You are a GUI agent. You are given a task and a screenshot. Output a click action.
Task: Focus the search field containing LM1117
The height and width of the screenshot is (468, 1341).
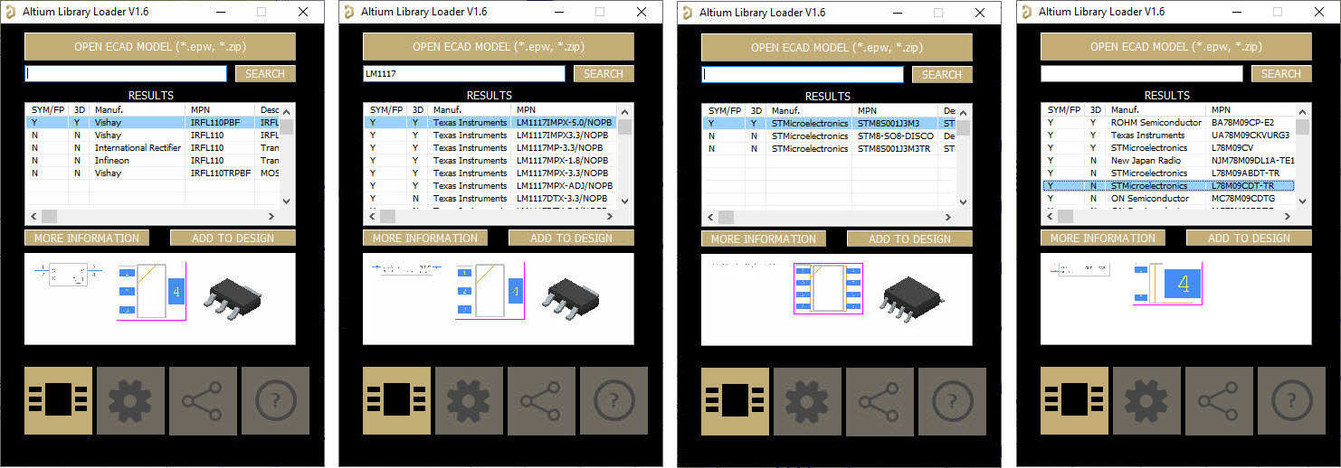464,74
